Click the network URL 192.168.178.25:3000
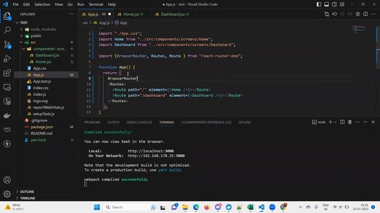Screen dimensions: 380x213 (156, 156)
